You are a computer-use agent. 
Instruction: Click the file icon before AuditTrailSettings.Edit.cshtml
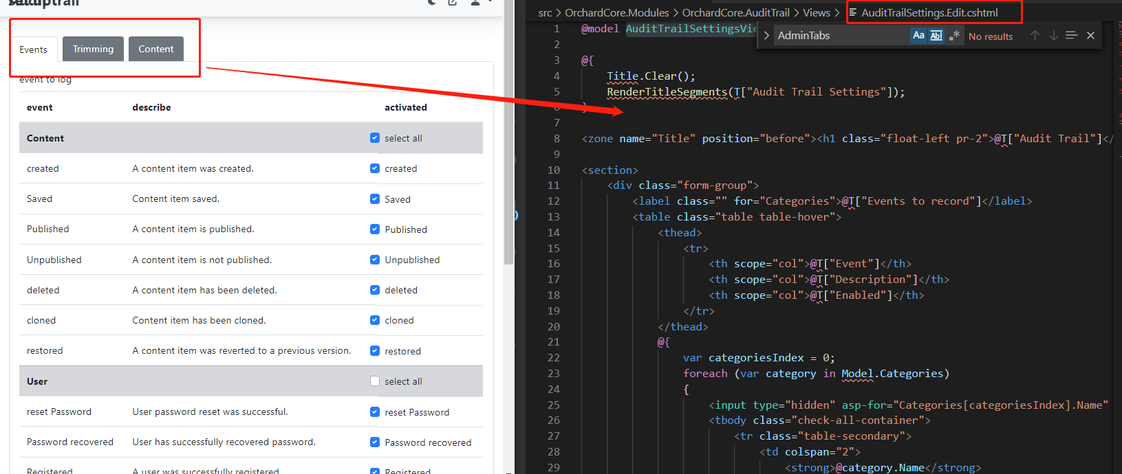point(853,12)
